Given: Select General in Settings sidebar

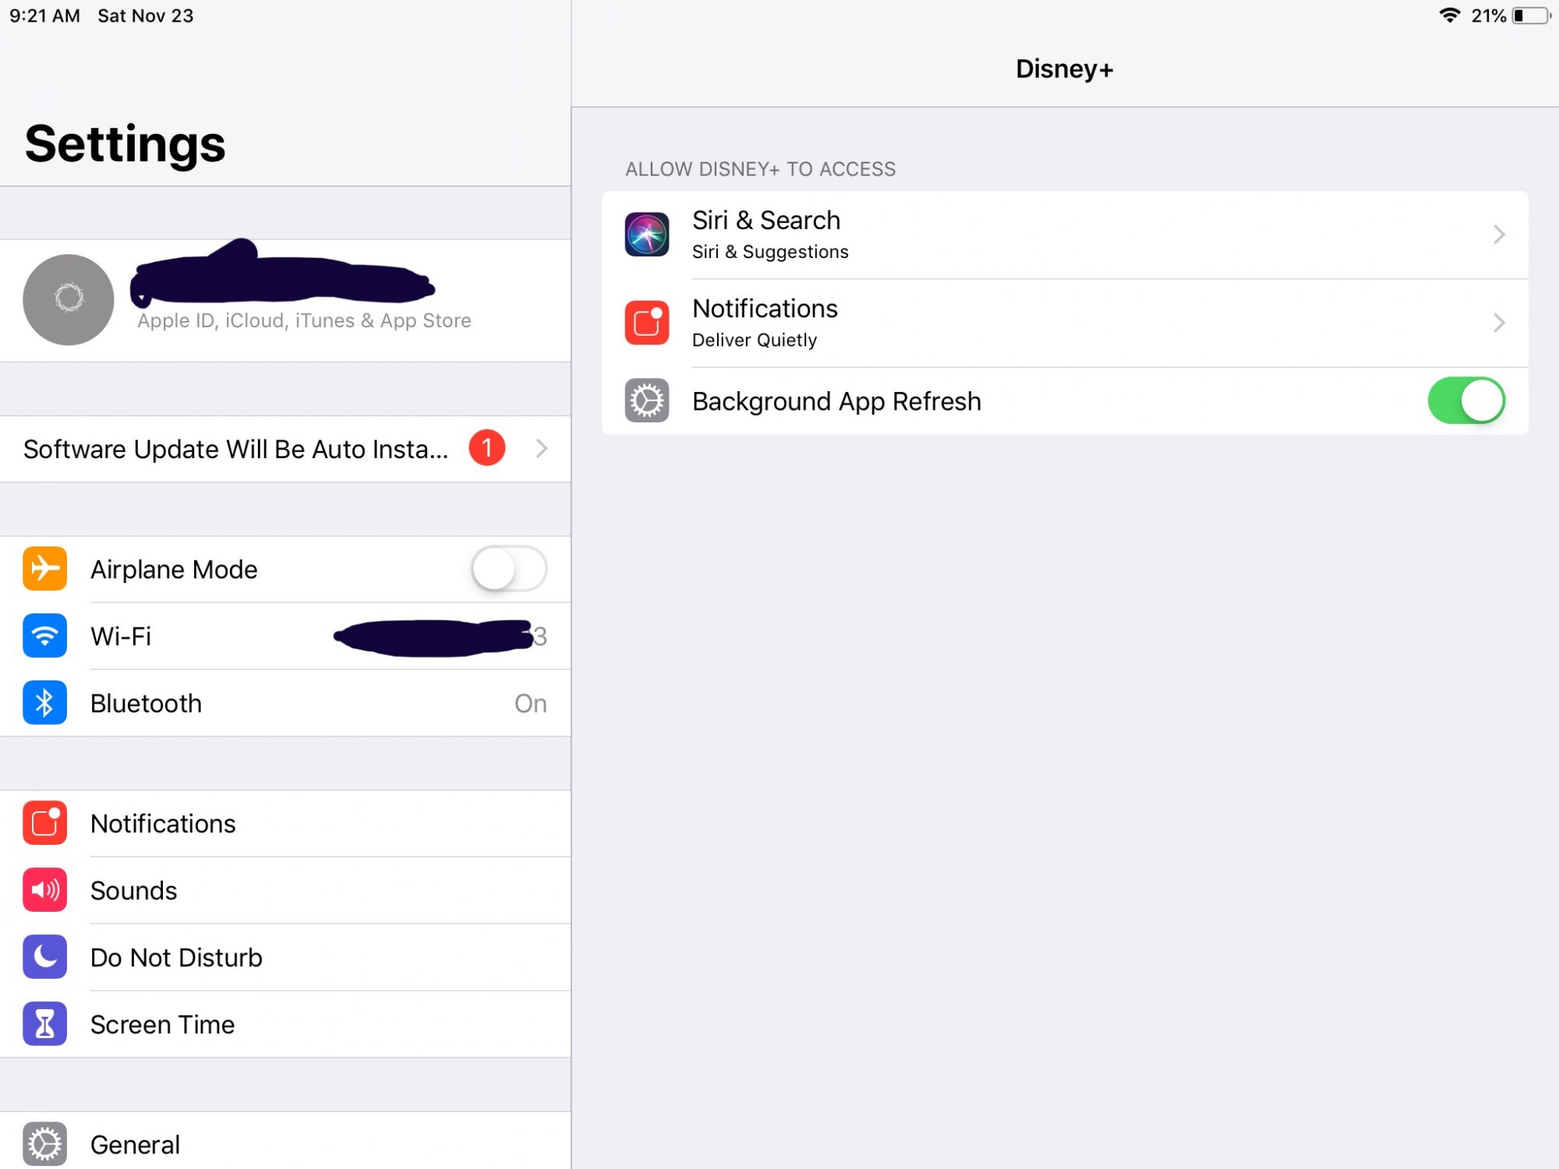Looking at the screenshot, I should [x=285, y=1143].
